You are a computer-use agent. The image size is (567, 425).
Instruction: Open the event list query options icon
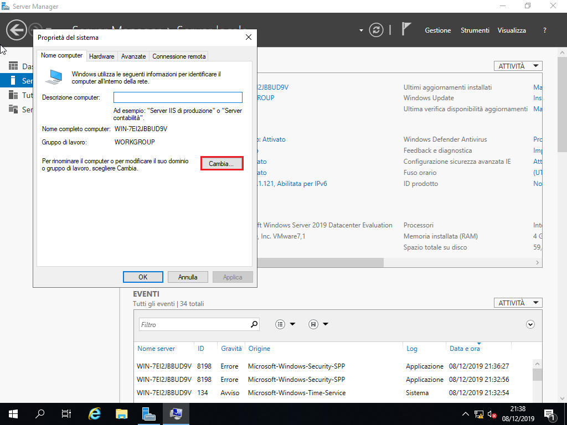[x=280, y=324]
